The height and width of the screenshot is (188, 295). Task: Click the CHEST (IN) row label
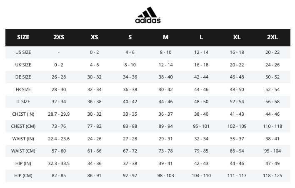(23, 114)
